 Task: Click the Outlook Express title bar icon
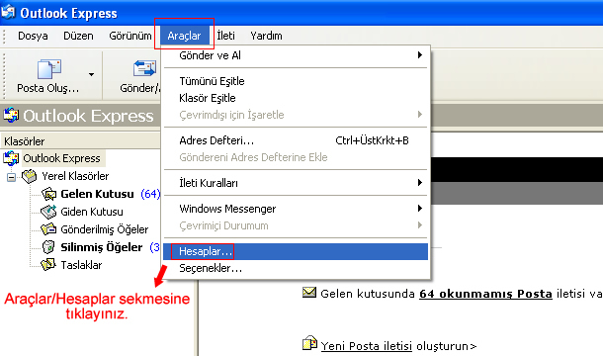pos(8,12)
